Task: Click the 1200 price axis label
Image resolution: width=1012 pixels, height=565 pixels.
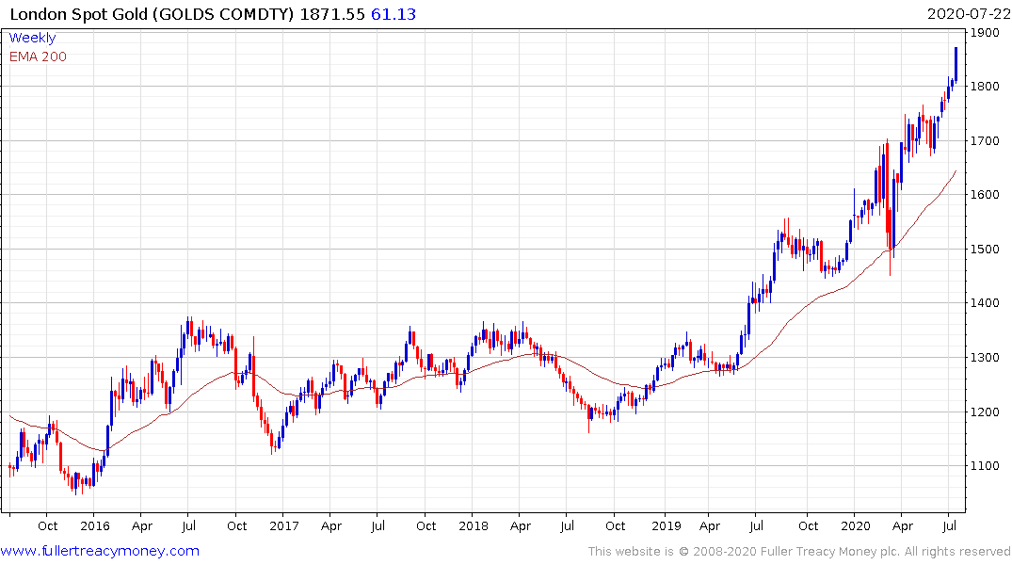Action: pyautogui.click(x=986, y=412)
